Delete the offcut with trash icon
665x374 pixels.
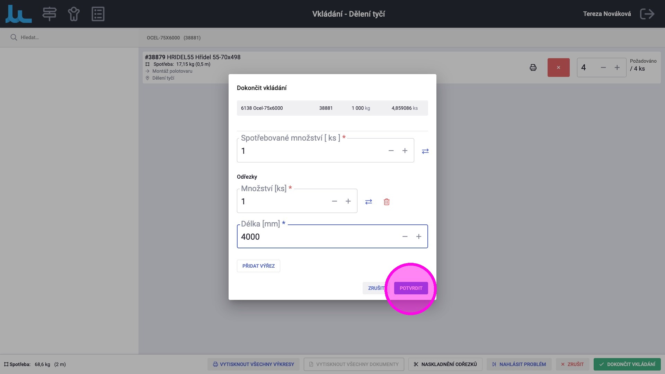387,202
